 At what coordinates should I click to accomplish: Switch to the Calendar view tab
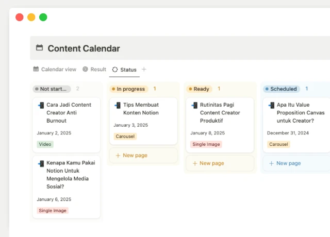pyautogui.click(x=55, y=69)
